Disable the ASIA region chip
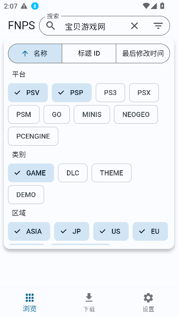The height and width of the screenshot is (317, 178). tap(29, 231)
